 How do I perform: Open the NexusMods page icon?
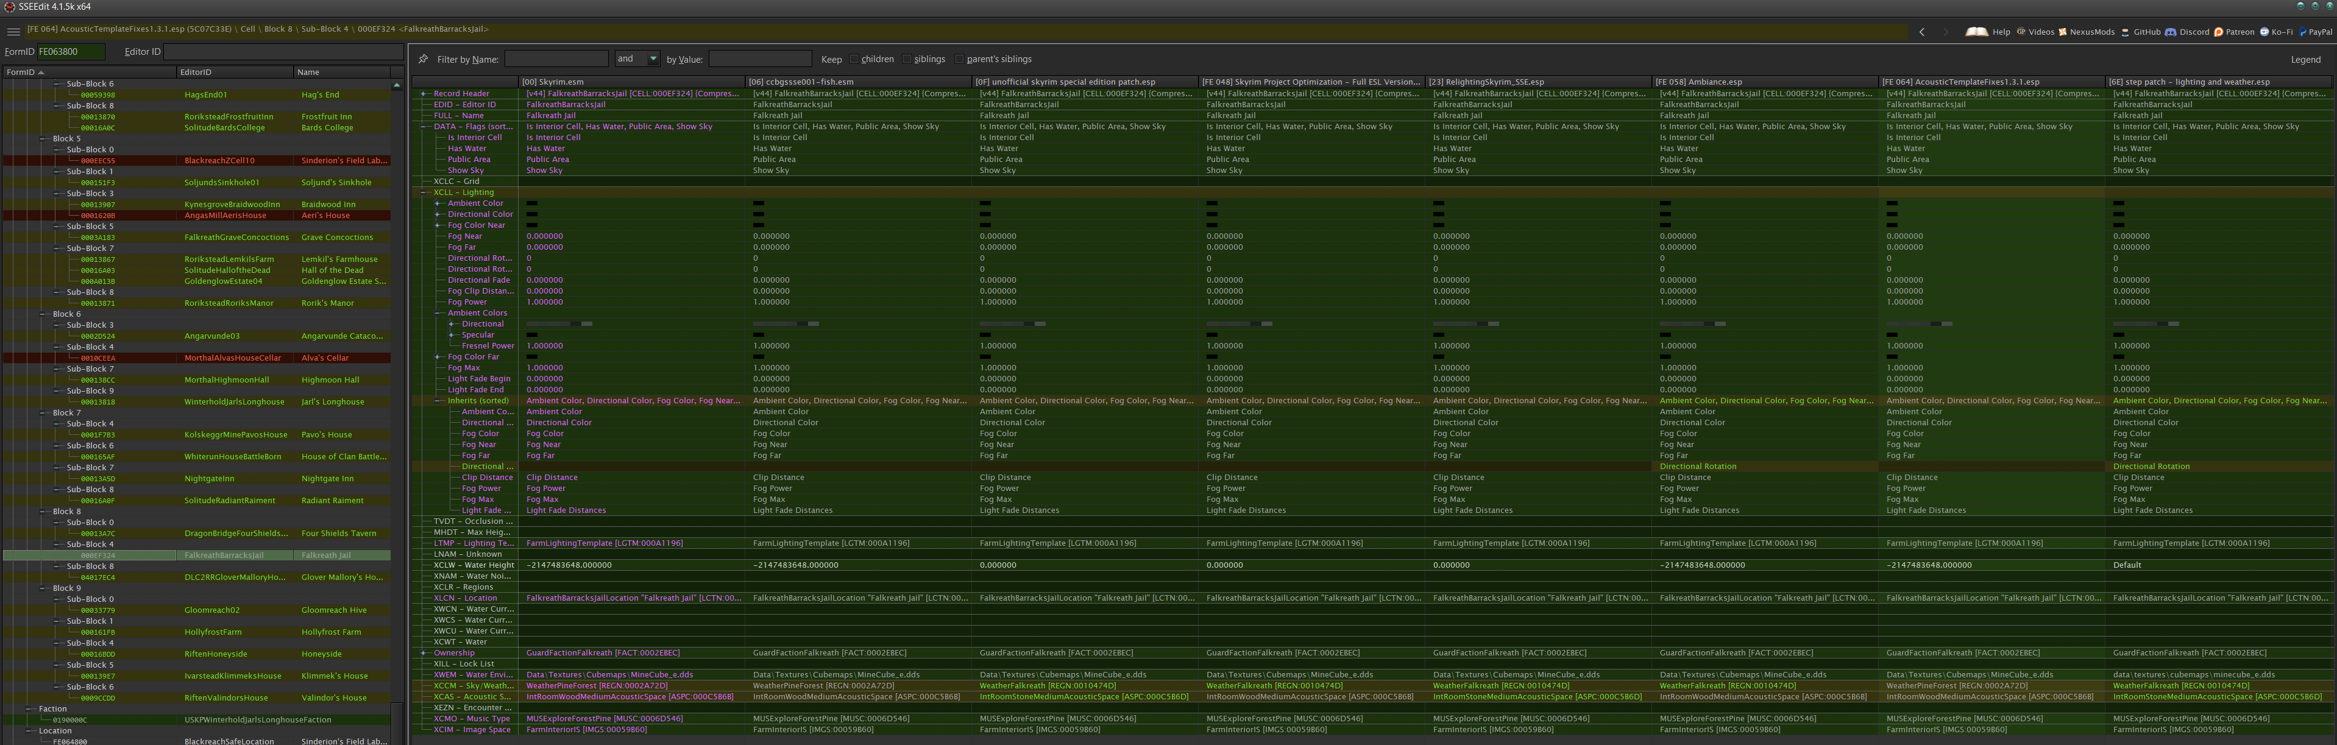click(2063, 32)
